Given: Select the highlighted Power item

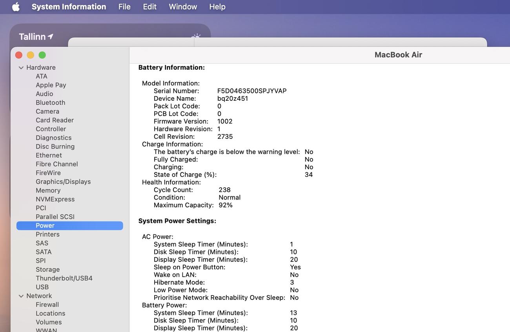Looking at the screenshot, I should (69, 225).
